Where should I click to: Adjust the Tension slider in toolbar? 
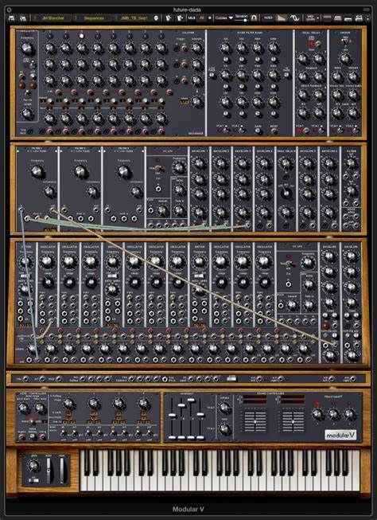point(241,20)
